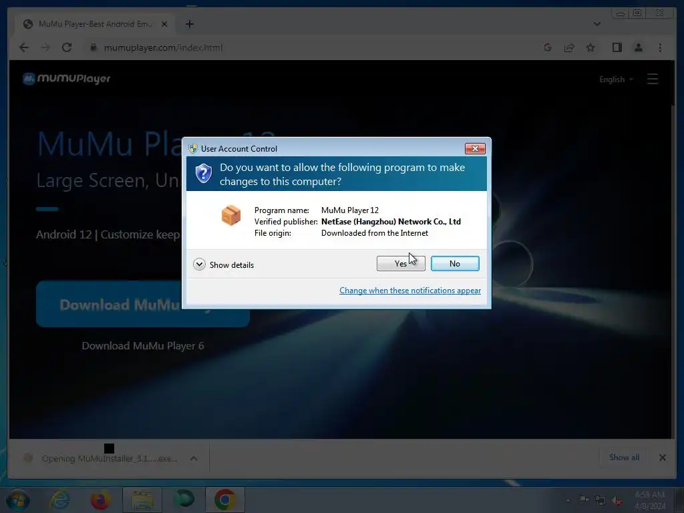
Task: Click the UAC shield question icon
Action: pyautogui.click(x=203, y=174)
